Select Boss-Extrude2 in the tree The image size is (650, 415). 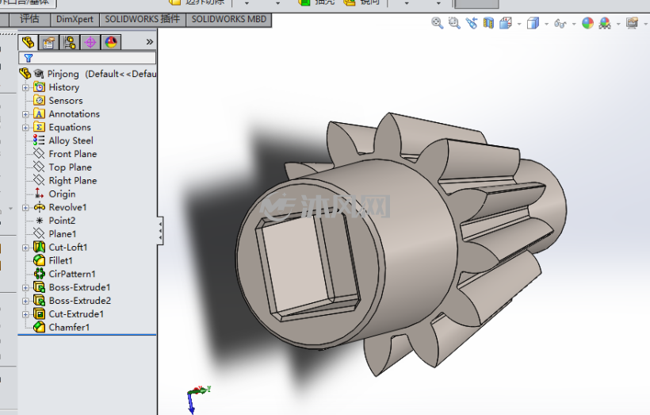pos(79,301)
